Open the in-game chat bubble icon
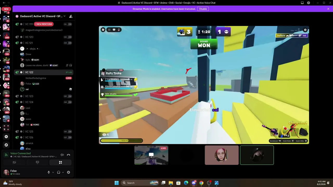 (x=114, y=30)
